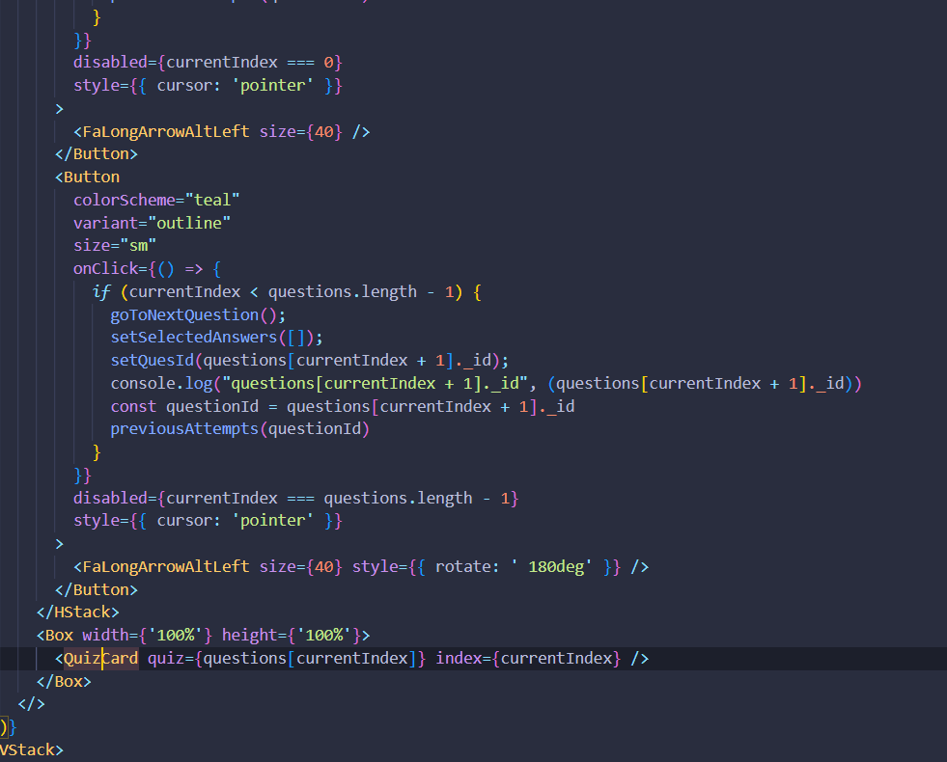Click the '180deg' rotate value

pos(558,566)
